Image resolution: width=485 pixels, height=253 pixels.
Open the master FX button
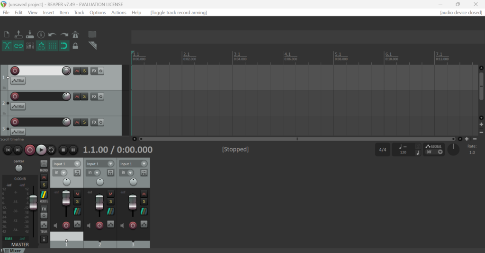point(44,209)
